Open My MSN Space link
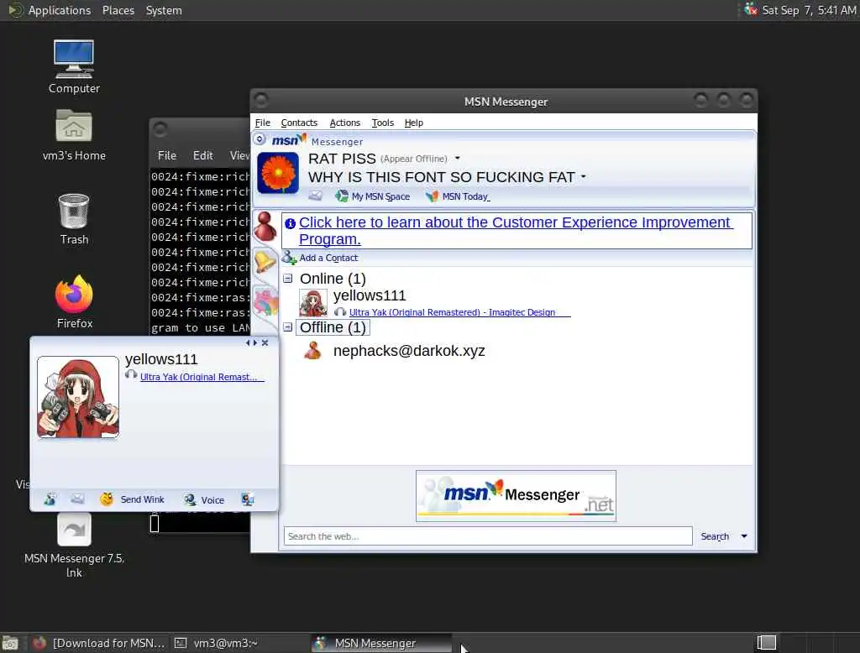The width and height of the screenshot is (860, 653). (x=380, y=196)
